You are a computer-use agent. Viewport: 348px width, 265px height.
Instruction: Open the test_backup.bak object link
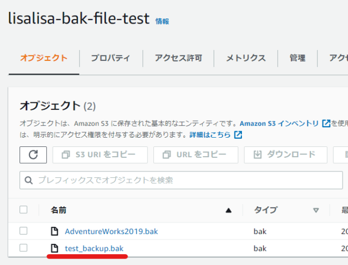point(94,248)
